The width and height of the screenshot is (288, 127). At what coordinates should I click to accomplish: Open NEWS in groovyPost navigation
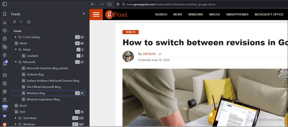(x=178, y=14)
